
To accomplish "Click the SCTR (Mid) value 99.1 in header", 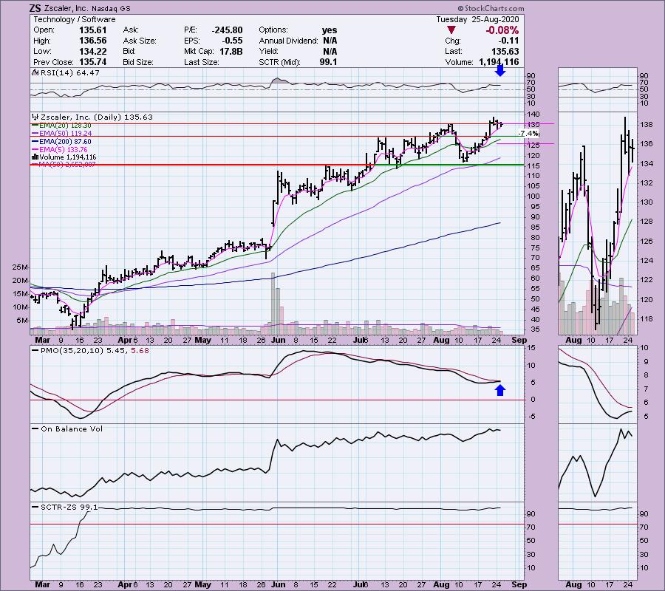I will point(328,62).
